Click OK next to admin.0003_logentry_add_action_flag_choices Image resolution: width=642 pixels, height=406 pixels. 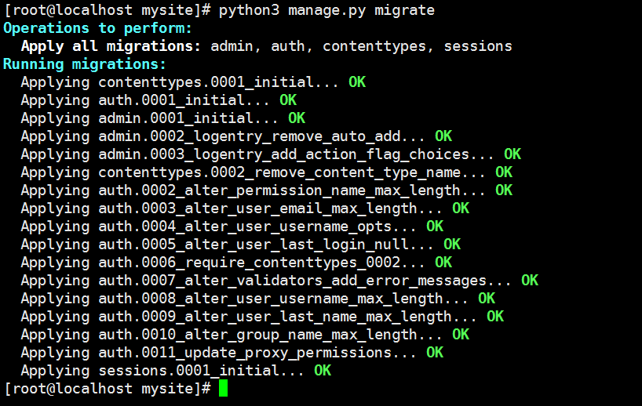(x=513, y=154)
